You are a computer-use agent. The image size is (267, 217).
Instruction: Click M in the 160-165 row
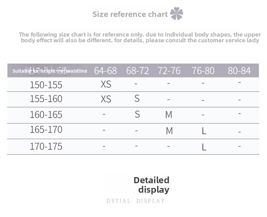(169, 115)
